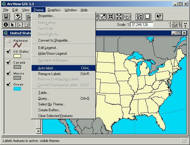190x145 pixels.
Task: Uncheck the Canada theme checkbox
Action: [8, 63]
